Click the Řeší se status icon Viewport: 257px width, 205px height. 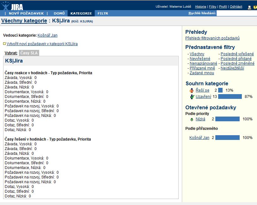[191, 90]
